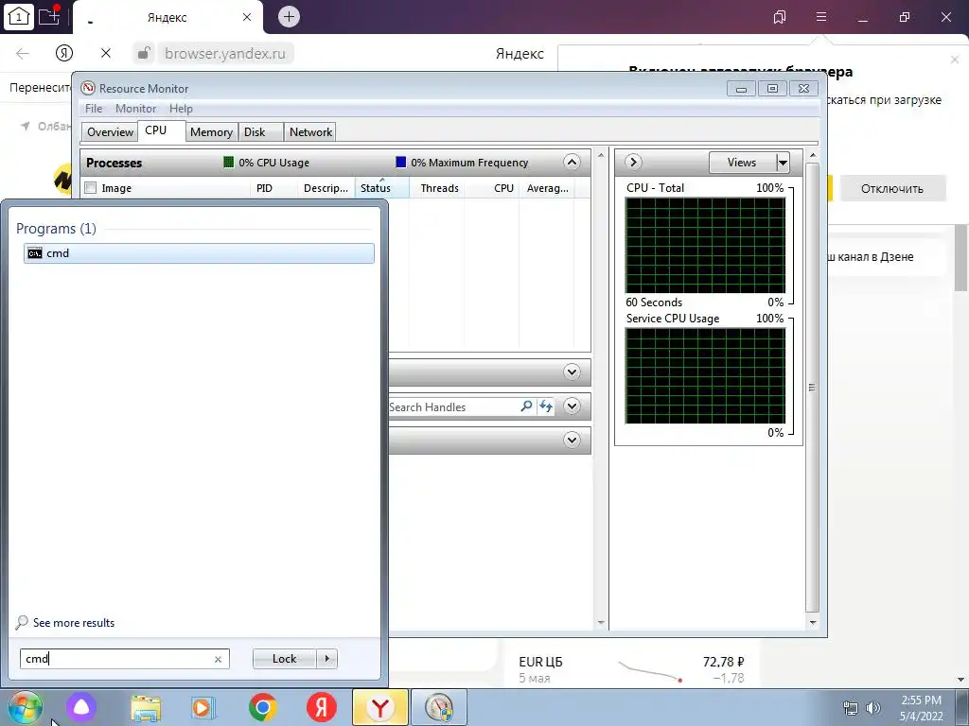The width and height of the screenshot is (969, 726).
Task: Click in the Search Handles field
Action: [x=453, y=406]
